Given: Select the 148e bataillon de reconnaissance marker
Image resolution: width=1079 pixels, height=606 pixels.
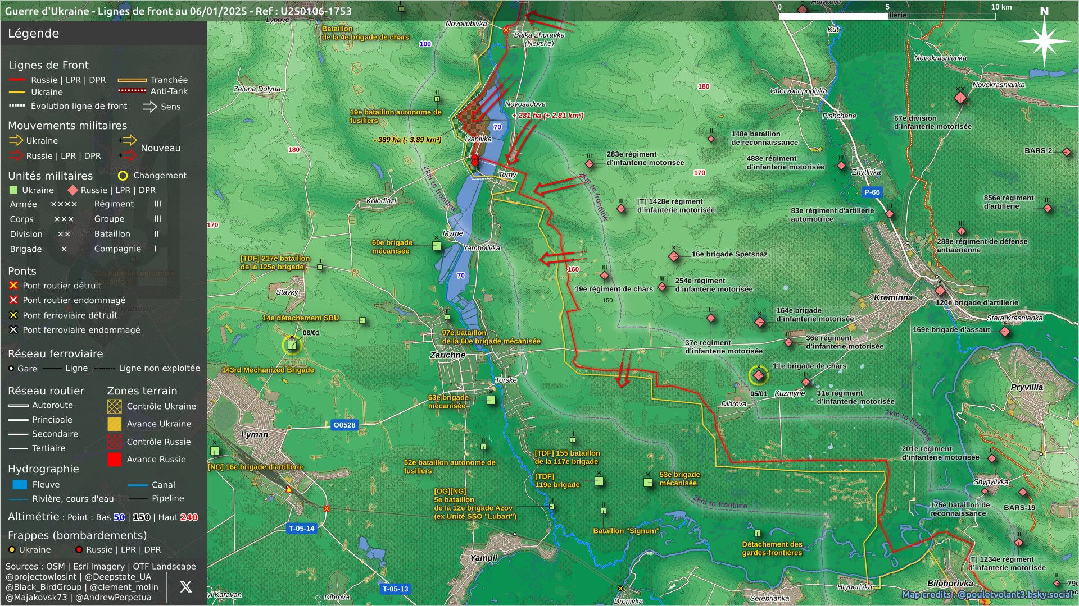Looking at the screenshot, I should [x=711, y=139].
